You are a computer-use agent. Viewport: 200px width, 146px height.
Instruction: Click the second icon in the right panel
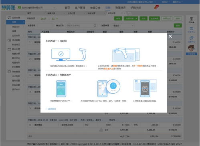click(192, 29)
